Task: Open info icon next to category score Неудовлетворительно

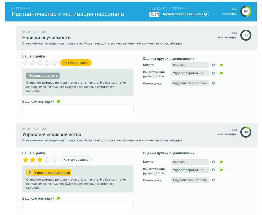Action: tap(206, 14)
